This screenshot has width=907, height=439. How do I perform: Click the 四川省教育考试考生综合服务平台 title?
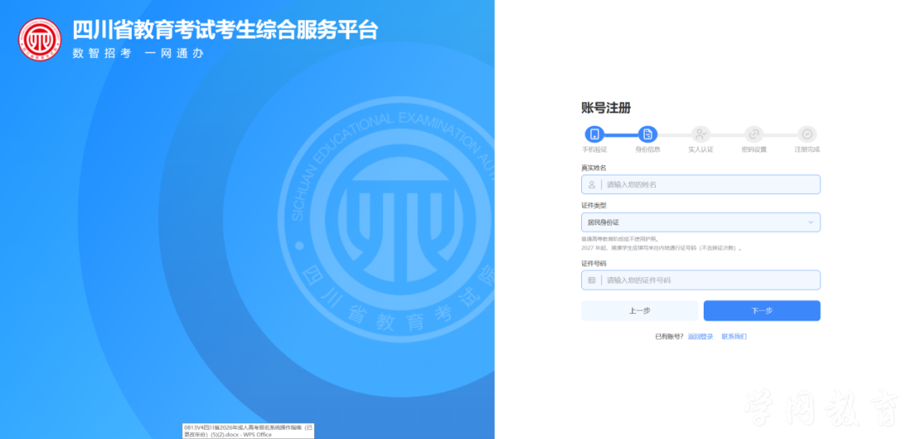(225, 30)
